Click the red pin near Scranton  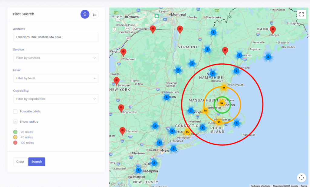pyautogui.click(x=122, y=131)
